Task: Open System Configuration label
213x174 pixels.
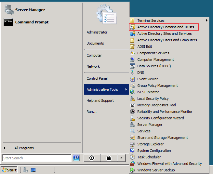Action: [154, 151]
